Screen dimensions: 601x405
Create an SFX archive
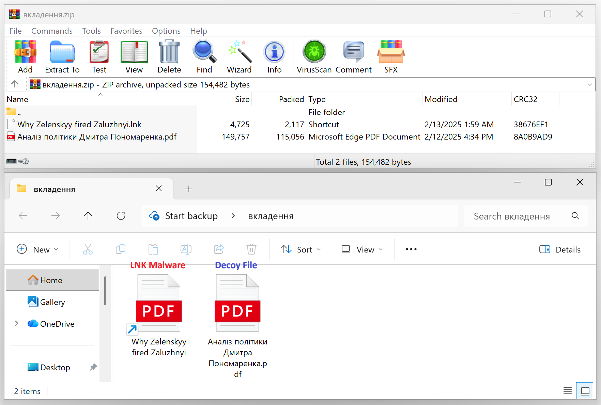click(391, 56)
